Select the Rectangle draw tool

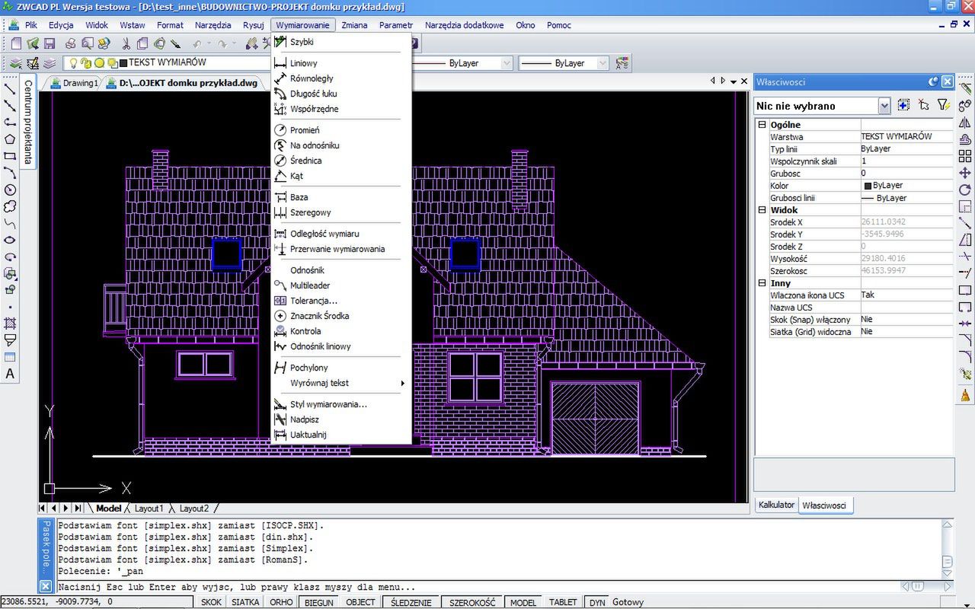tap(10, 156)
